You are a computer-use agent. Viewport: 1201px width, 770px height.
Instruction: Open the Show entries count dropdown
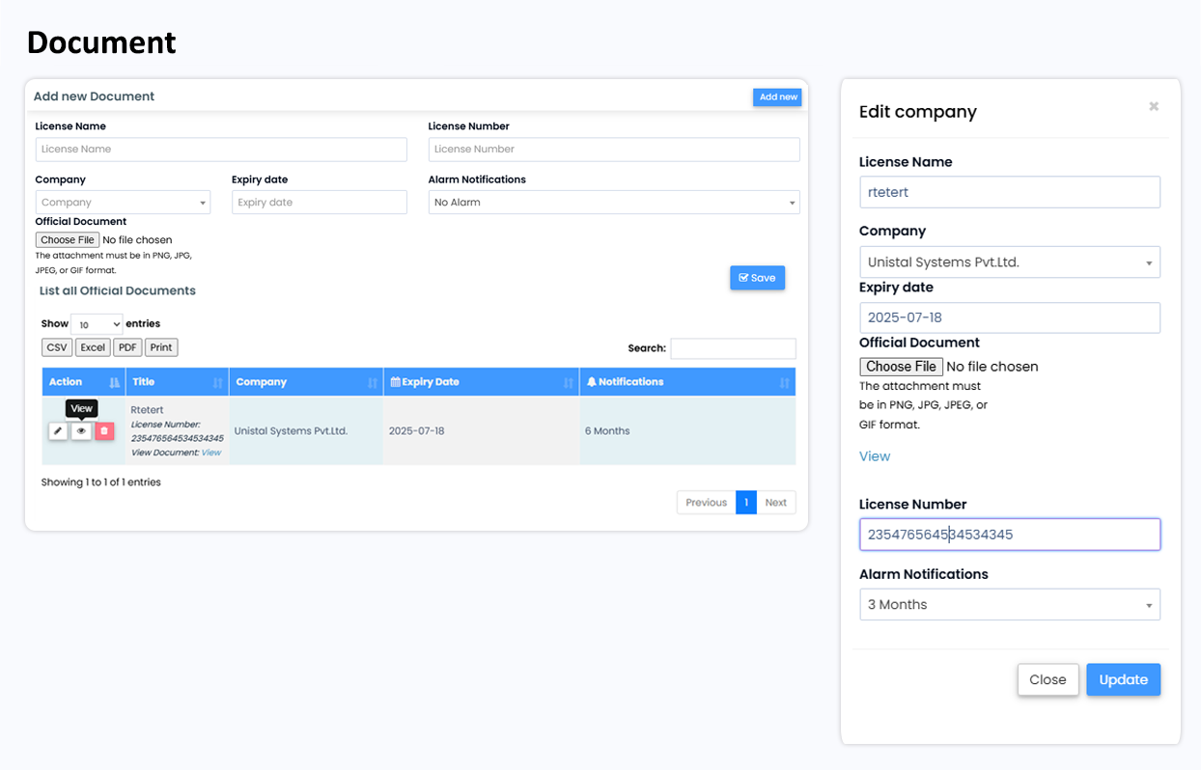click(x=97, y=325)
